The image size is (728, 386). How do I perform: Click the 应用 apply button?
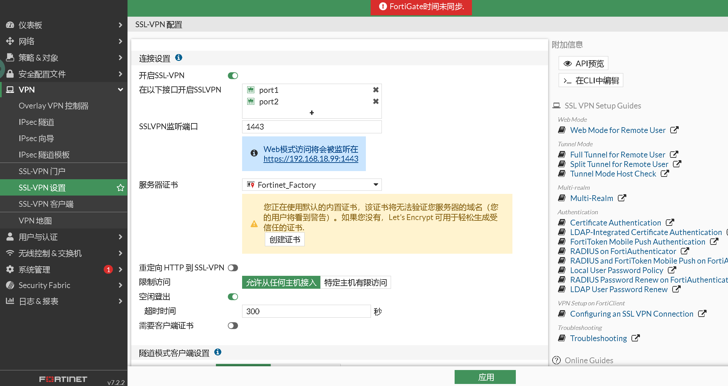485,377
